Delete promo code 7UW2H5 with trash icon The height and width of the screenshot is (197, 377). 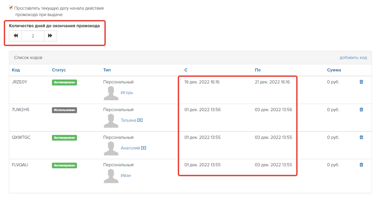click(361, 109)
